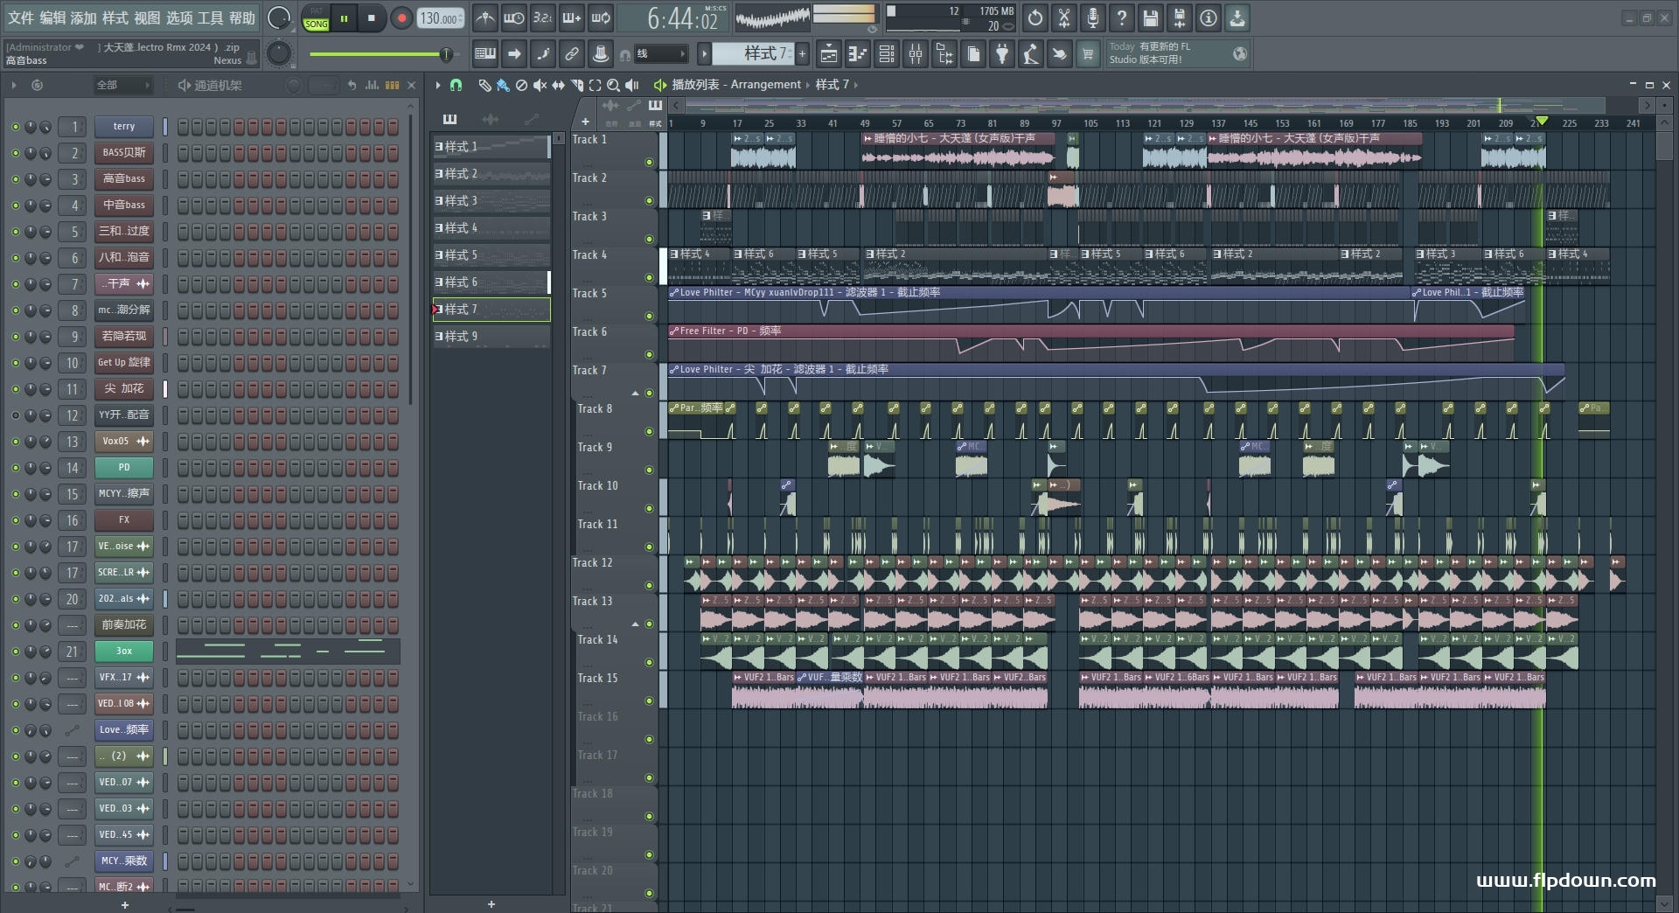Image resolution: width=1679 pixels, height=913 pixels.
Task: Open the 工具 menu
Action: tap(210, 18)
